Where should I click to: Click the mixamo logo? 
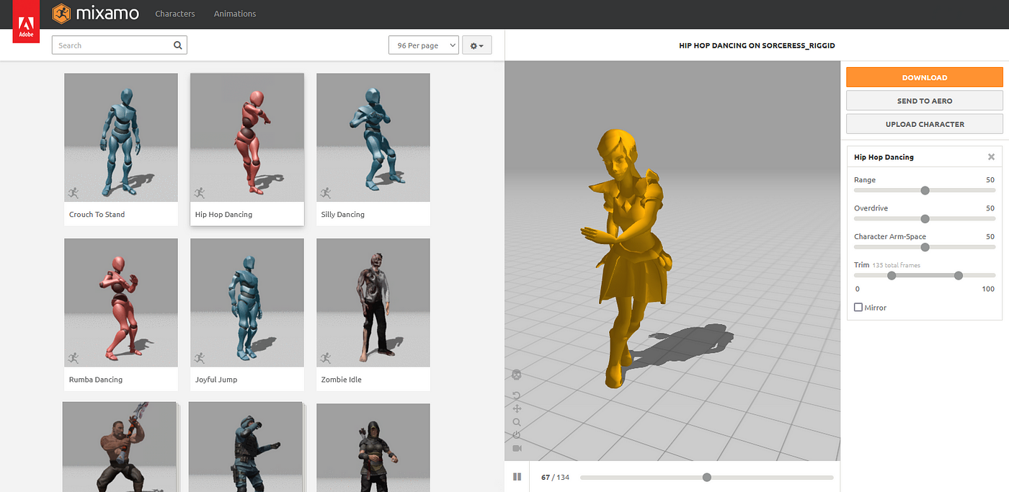(94, 13)
